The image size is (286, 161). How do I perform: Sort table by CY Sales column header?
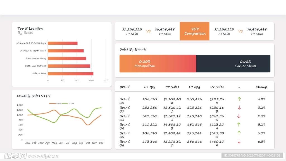tap(172, 87)
